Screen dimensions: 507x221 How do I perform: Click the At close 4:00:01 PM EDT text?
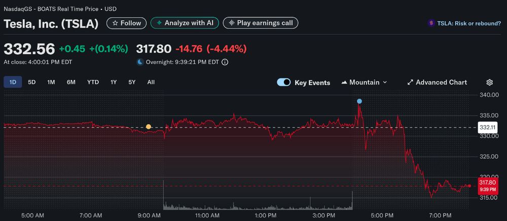pyautogui.click(x=38, y=62)
